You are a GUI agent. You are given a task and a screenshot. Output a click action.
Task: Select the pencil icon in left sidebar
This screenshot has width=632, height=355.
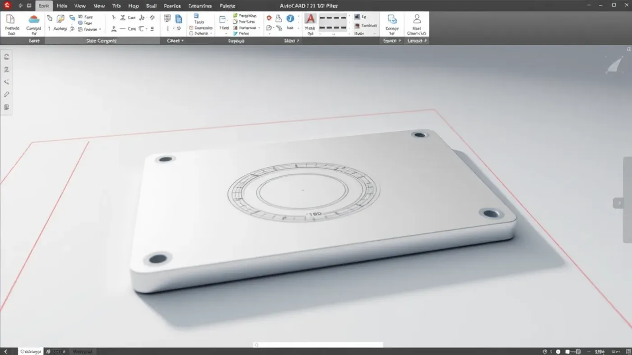click(x=6, y=95)
